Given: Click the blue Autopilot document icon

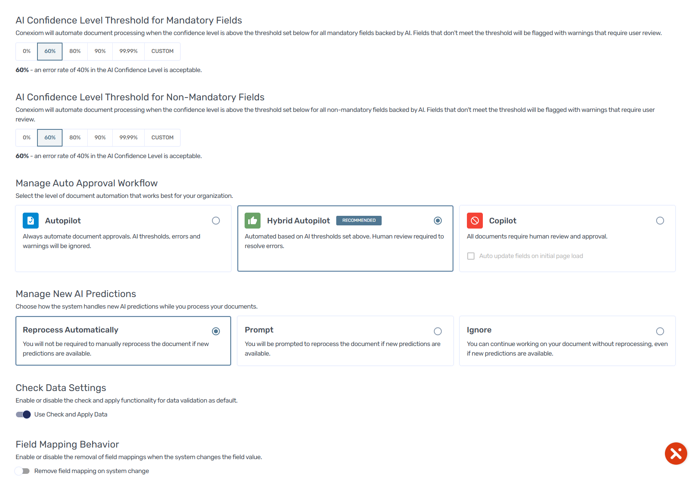Looking at the screenshot, I should click(x=31, y=221).
